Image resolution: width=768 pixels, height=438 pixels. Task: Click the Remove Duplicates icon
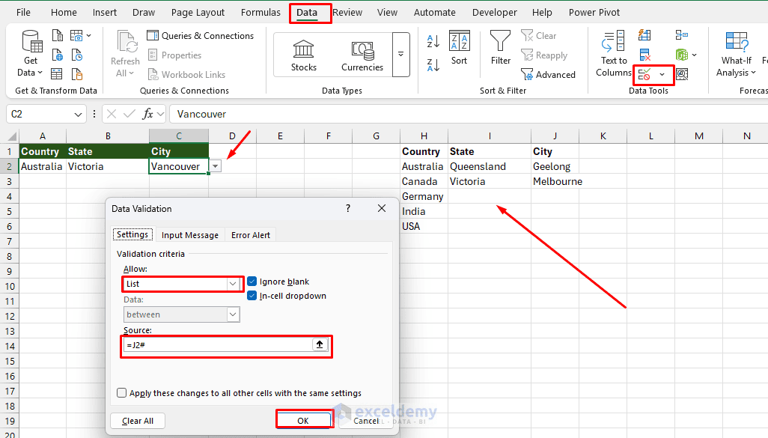[644, 55]
